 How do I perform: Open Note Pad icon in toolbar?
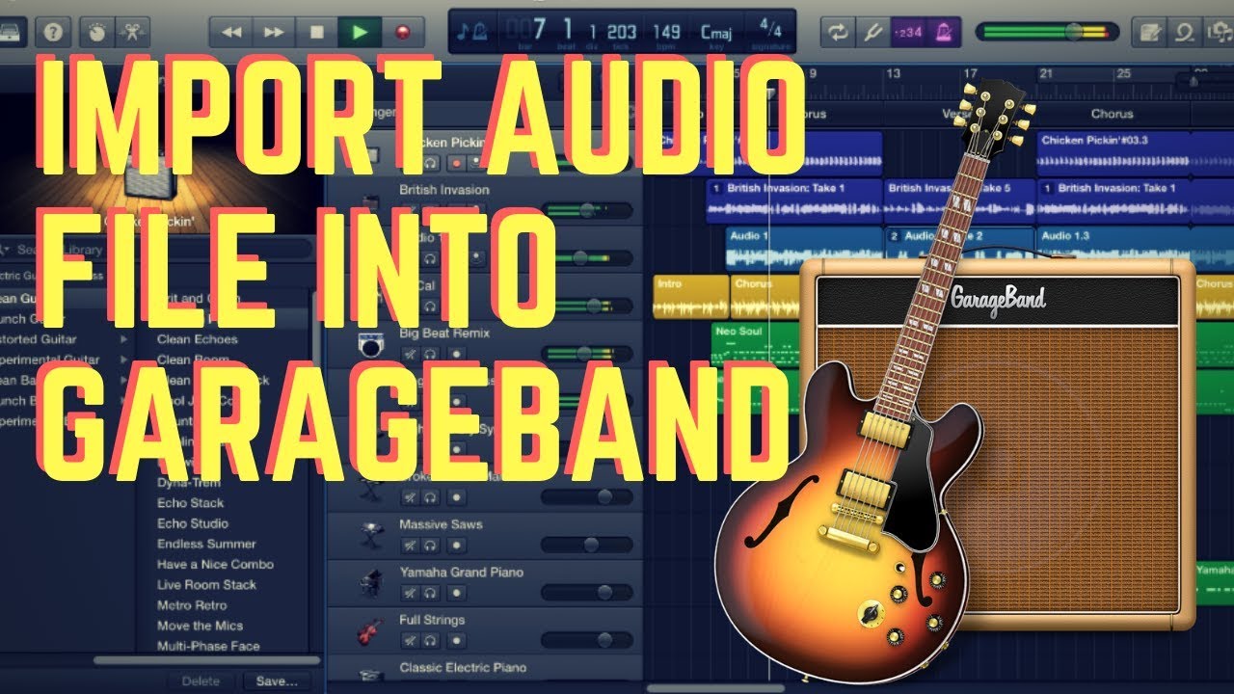[x=1148, y=32]
